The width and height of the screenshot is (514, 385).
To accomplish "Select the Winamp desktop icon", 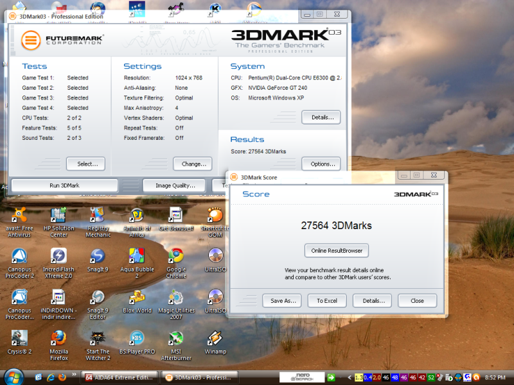I will tap(215, 343).
